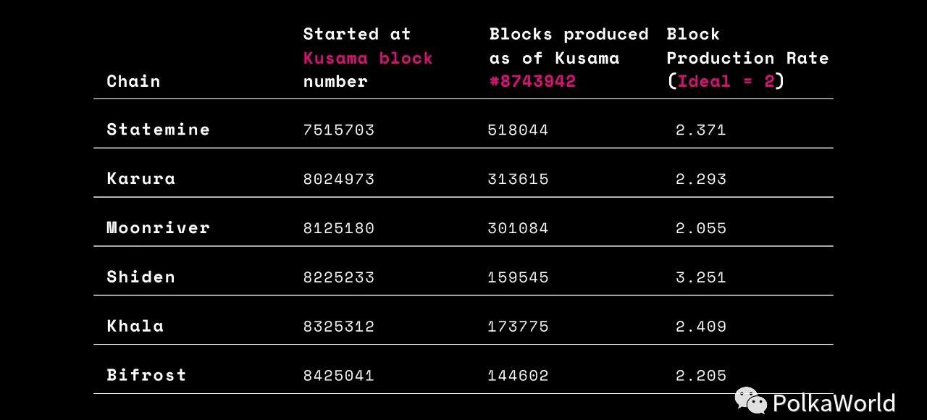Click Moonriver's production rate 2.055
The width and height of the screenshot is (927, 420).
(700, 229)
